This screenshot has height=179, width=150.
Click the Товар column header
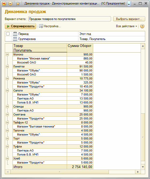coord(40,46)
